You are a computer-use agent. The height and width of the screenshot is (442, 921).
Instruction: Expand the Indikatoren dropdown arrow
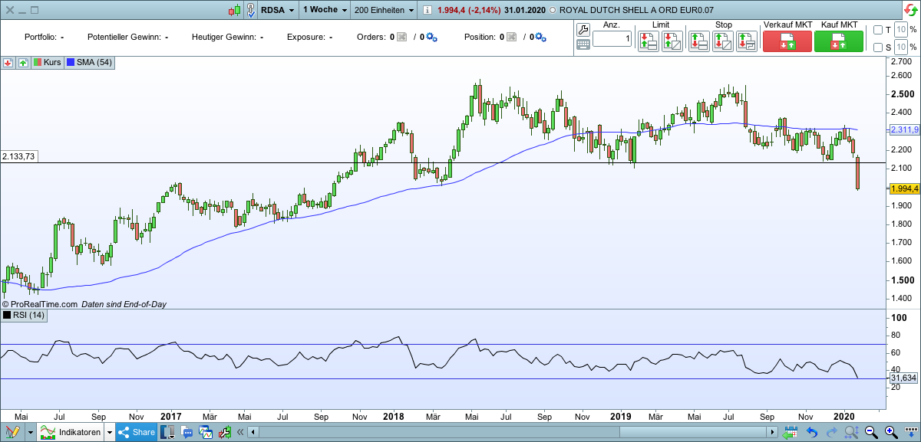110,433
